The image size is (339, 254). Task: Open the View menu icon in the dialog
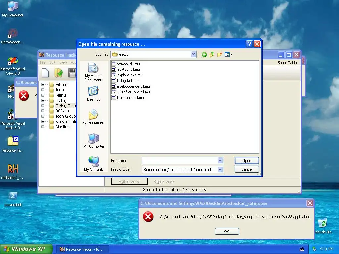coord(228,55)
